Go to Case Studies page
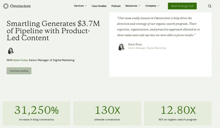Viewport: 220px width, 128px height. click(x=99, y=6)
